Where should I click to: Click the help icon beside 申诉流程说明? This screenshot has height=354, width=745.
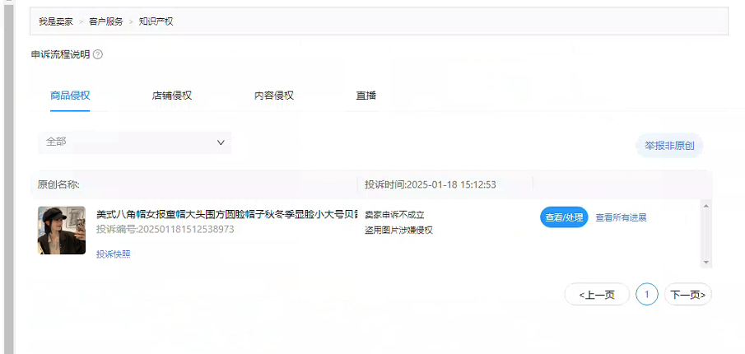pos(98,54)
